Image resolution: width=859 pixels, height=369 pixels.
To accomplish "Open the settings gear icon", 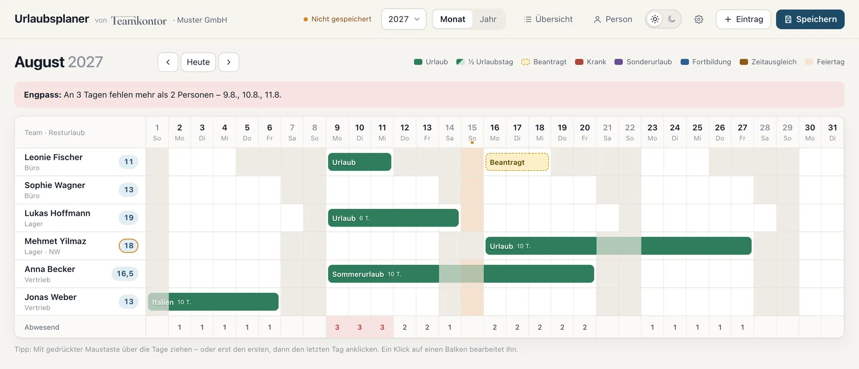I will pos(698,19).
